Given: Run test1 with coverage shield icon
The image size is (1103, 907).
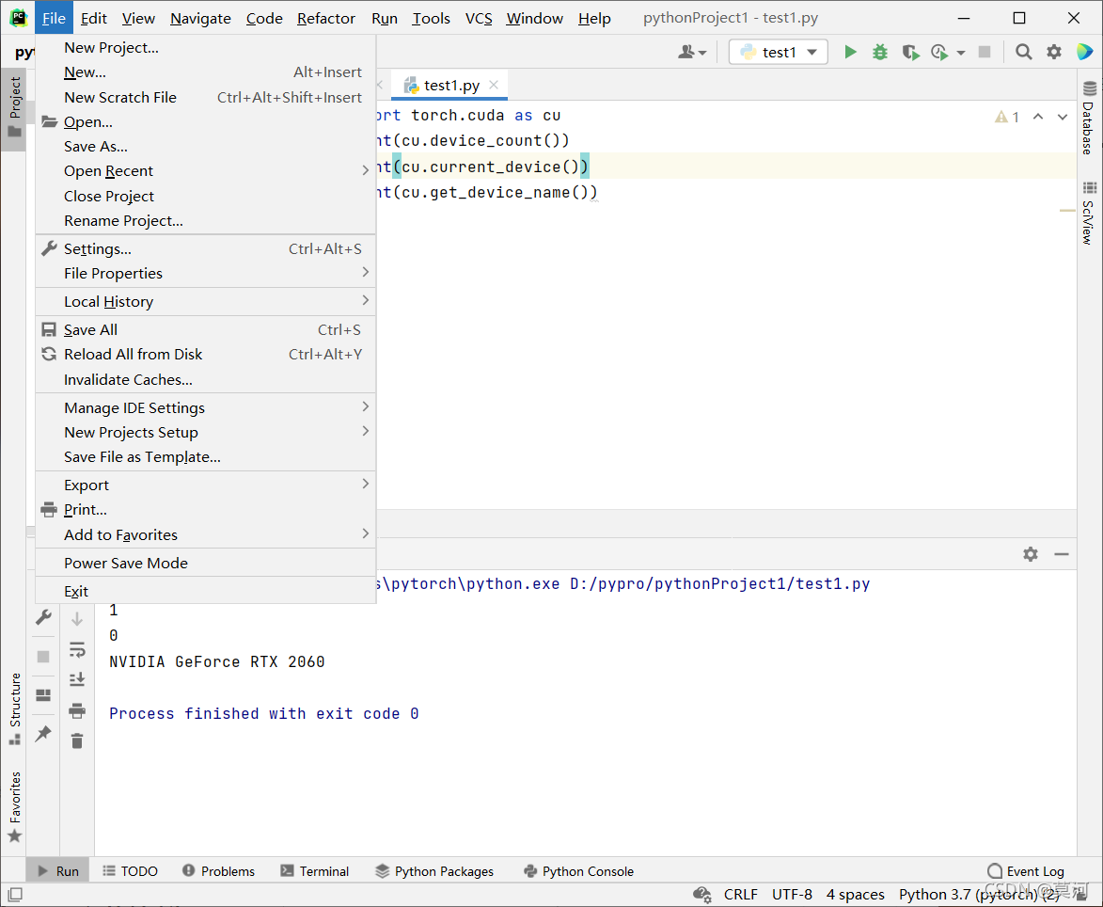Looking at the screenshot, I should (x=910, y=52).
